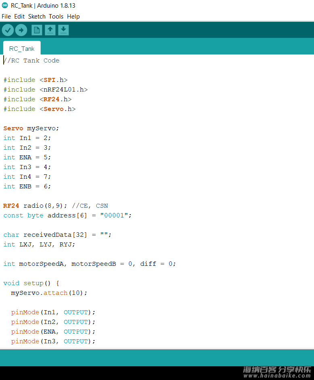Click in the address "00001" string

point(114,215)
